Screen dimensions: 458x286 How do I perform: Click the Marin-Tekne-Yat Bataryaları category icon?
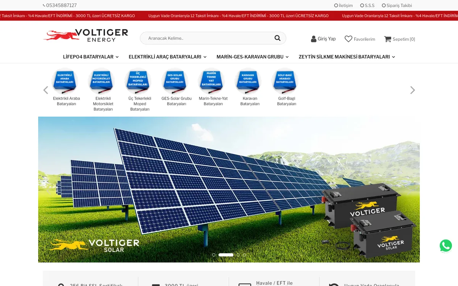tap(211, 81)
